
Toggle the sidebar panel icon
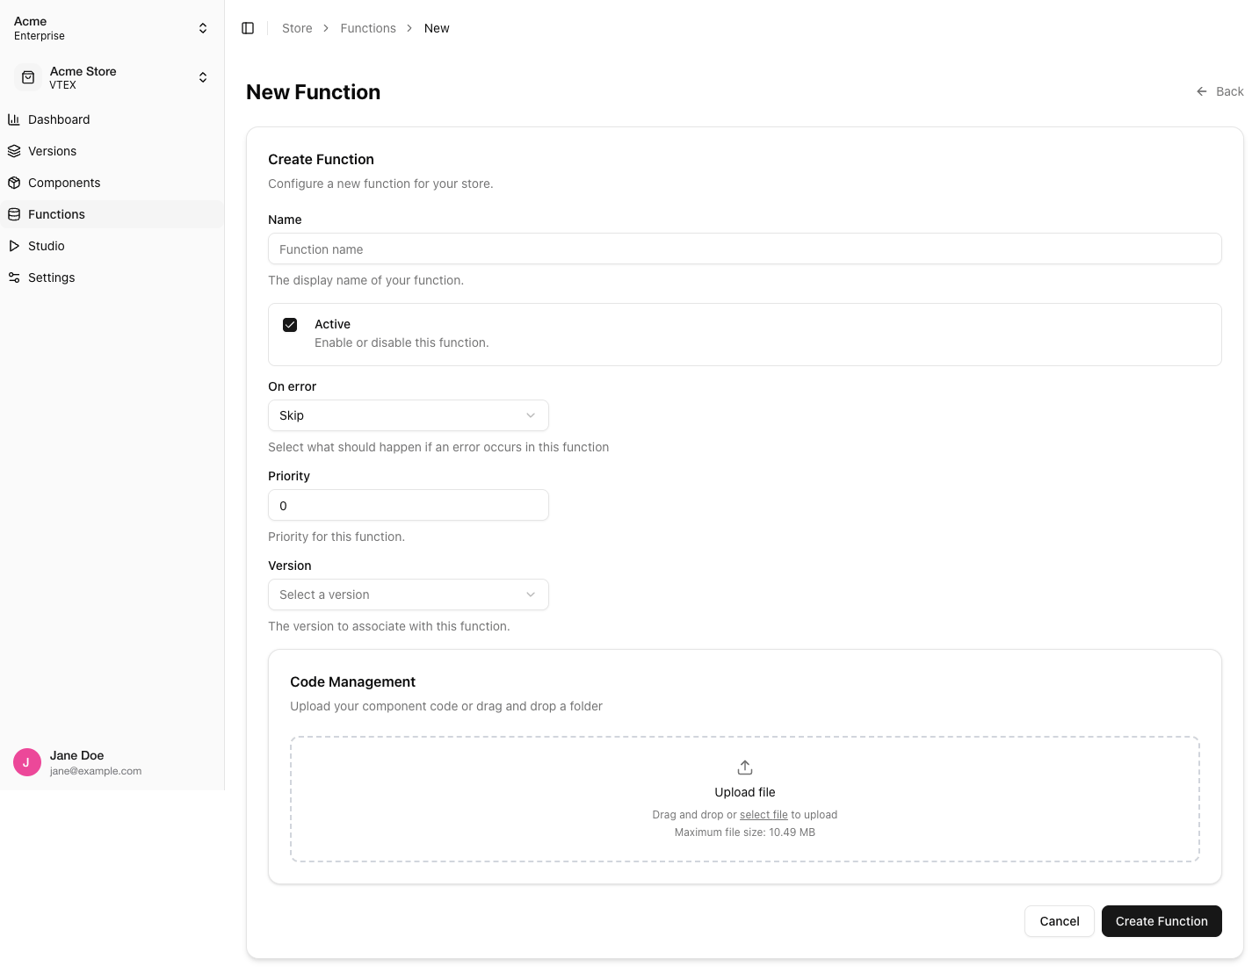[x=248, y=28]
